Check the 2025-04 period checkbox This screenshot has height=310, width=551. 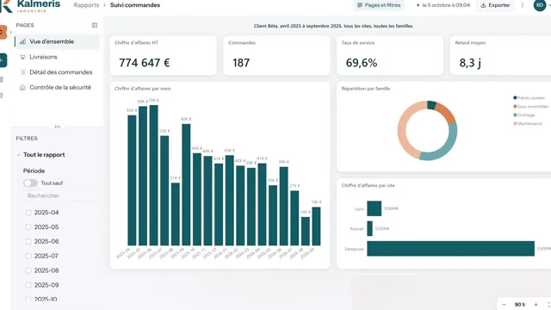(x=28, y=213)
